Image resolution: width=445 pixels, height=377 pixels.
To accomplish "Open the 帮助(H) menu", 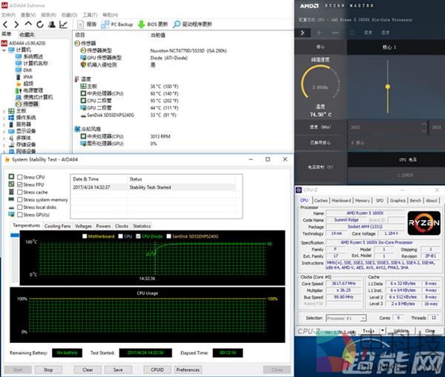I will tap(111, 15).
